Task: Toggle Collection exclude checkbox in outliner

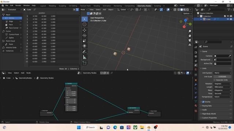Action: click(225, 16)
